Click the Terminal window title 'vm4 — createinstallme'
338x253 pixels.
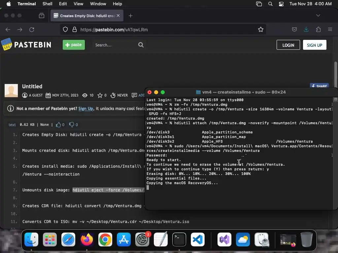click(241, 92)
